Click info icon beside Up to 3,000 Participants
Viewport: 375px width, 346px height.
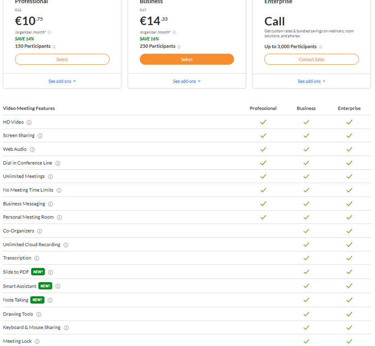(321, 47)
